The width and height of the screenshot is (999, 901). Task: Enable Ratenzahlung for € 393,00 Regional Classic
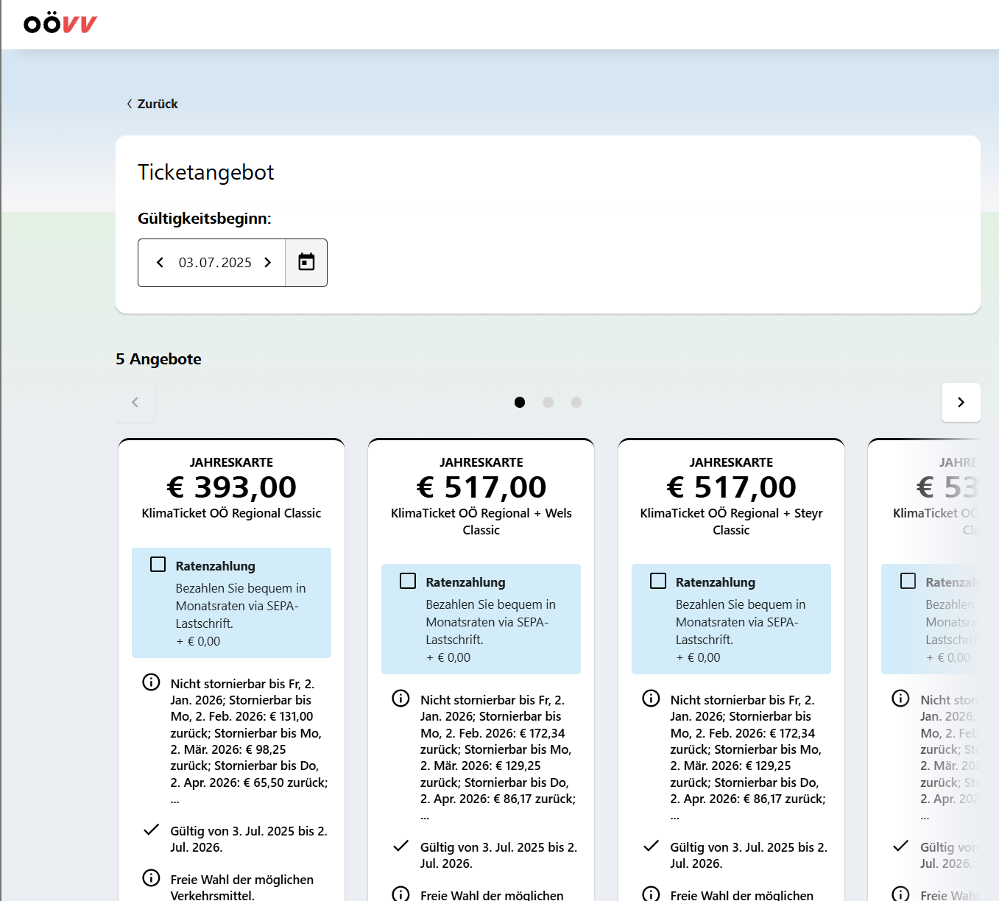click(158, 565)
